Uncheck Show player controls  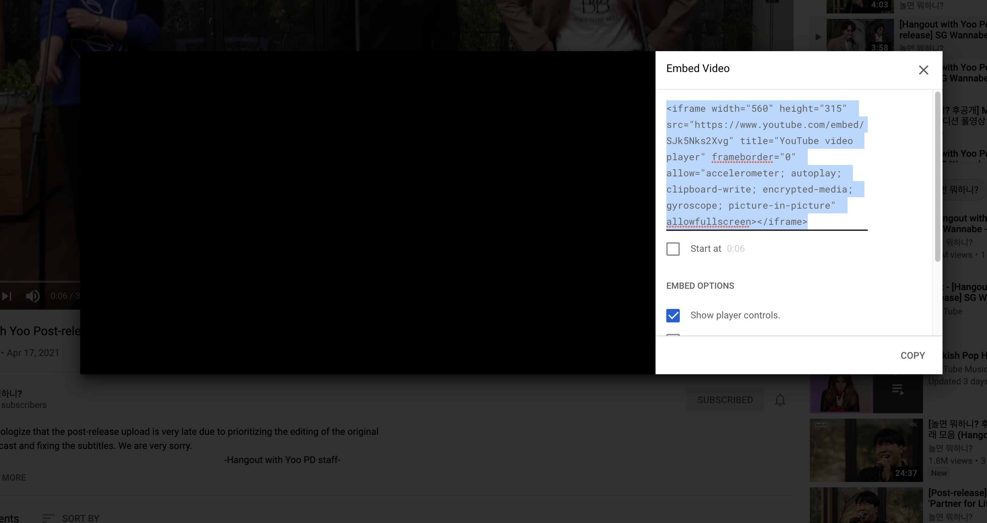(673, 315)
